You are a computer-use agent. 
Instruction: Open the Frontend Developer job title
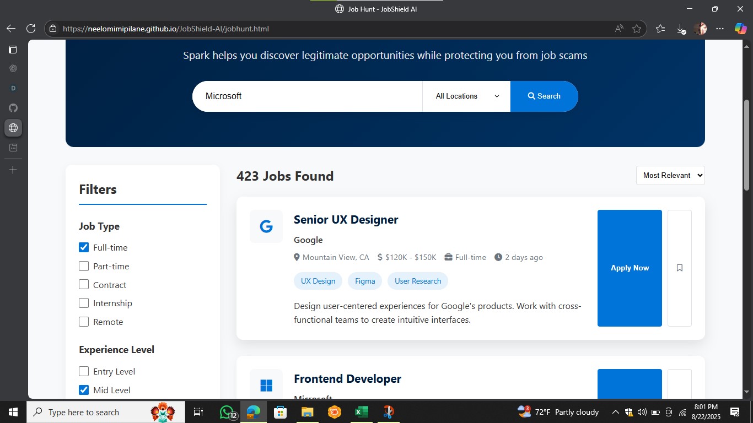[348, 379]
